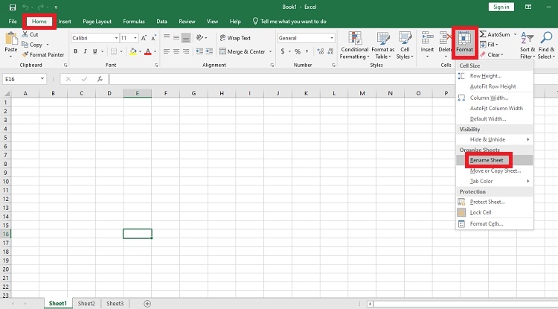Click the AutoSum sigma icon

click(483, 34)
